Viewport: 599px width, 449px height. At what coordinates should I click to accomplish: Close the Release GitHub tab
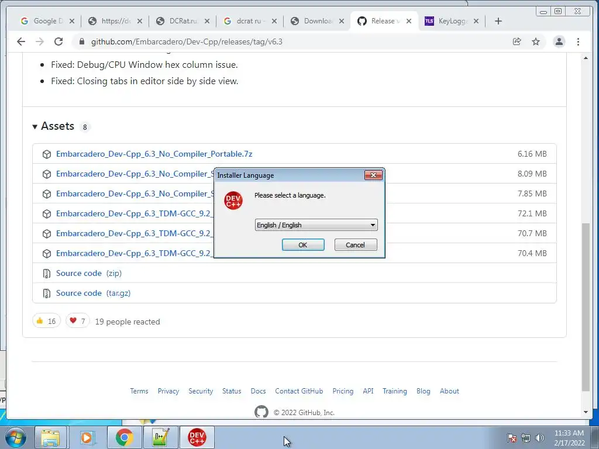(x=409, y=21)
